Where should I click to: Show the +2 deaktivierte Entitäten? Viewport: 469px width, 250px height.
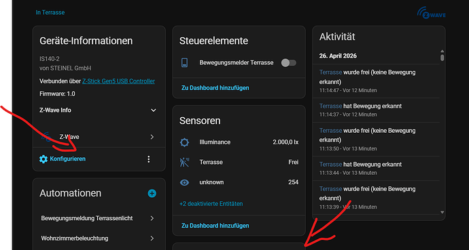coord(211,204)
